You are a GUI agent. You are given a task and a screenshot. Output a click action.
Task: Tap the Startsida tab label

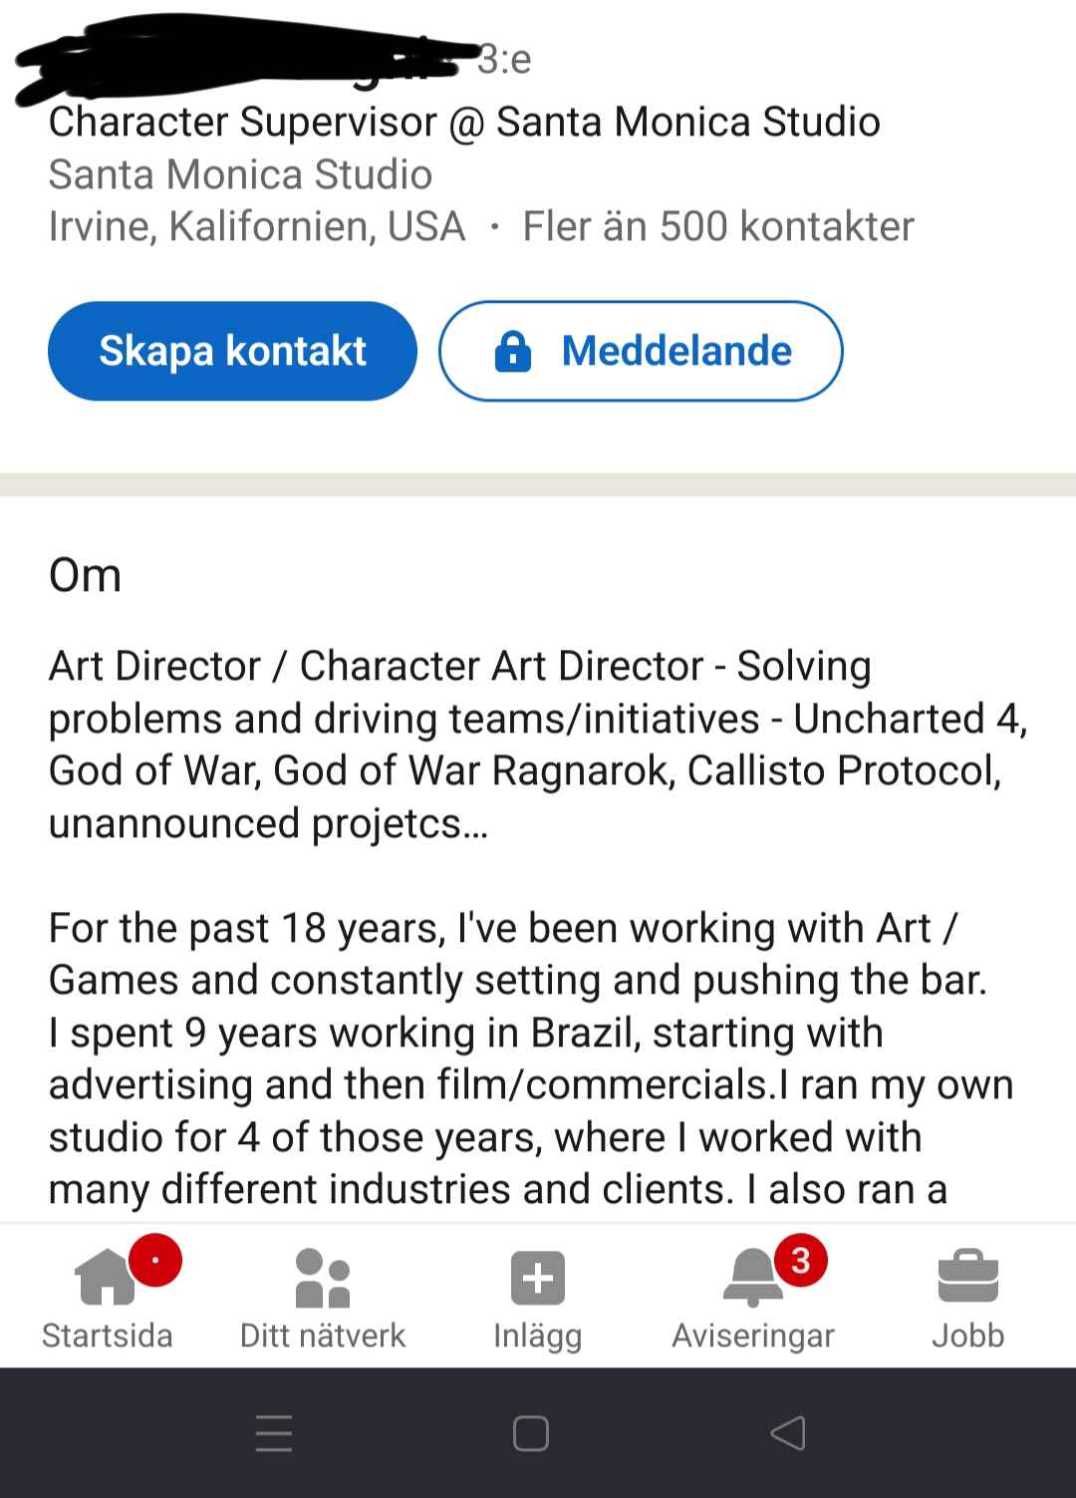tap(107, 1335)
